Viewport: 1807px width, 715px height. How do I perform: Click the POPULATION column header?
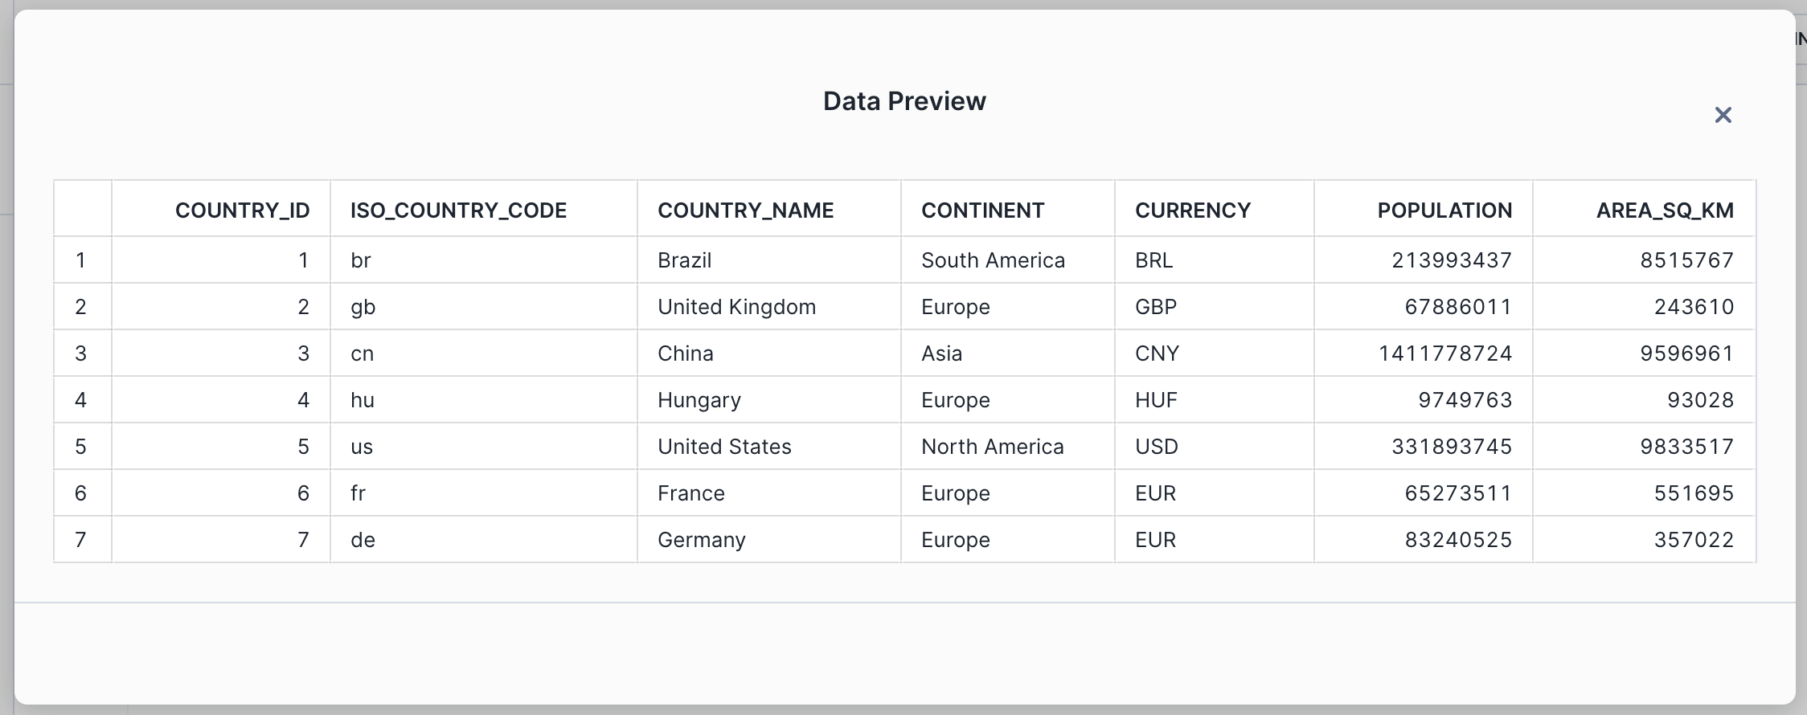(x=1444, y=210)
